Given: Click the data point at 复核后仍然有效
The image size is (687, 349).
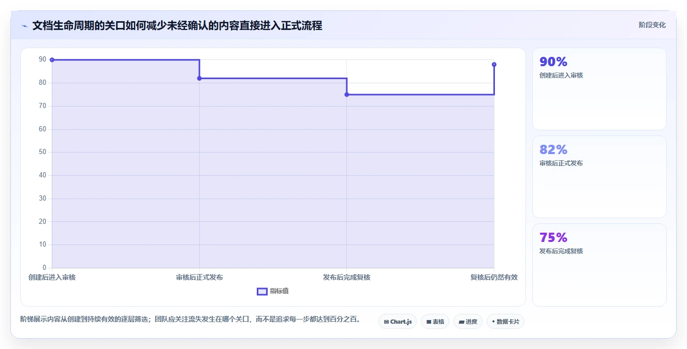Looking at the screenshot, I should [x=494, y=65].
